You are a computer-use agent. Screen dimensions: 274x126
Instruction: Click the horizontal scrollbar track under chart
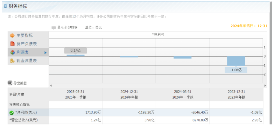(x=158, y=86)
